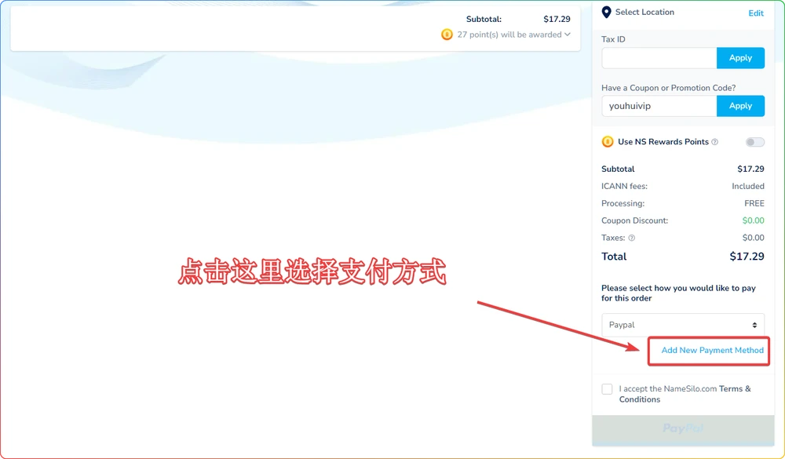785x459 pixels.
Task: Click inside the Tax ID input field
Action: pos(658,57)
